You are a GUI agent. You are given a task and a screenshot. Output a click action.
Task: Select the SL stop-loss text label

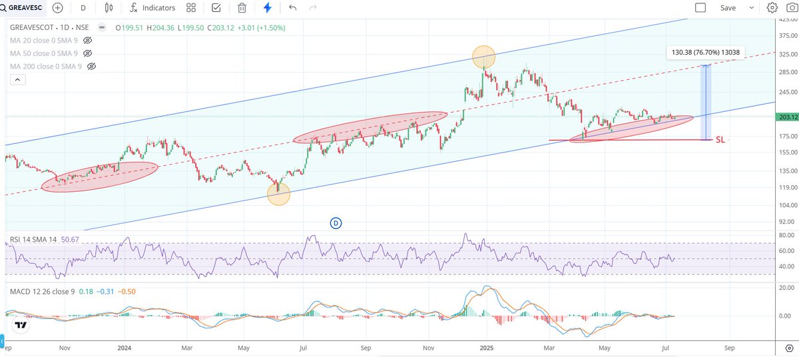click(720, 140)
